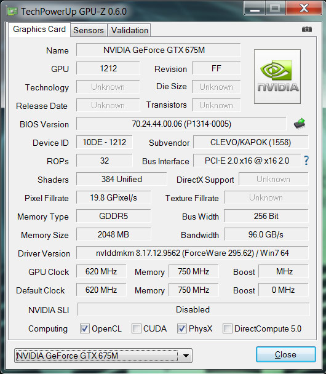Click Memory Size value 2048 MB
The image size is (326, 374).
[x=114, y=234]
